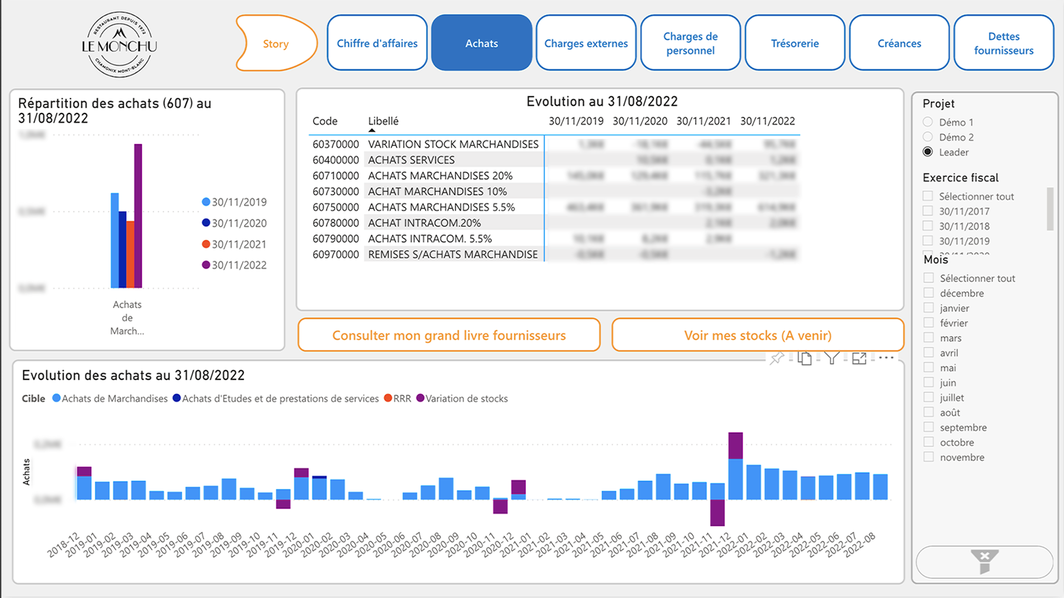This screenshot has width=1064, height=598.
Task: Click the Exercice fiscal list scrollbar
Action: 1050,209
